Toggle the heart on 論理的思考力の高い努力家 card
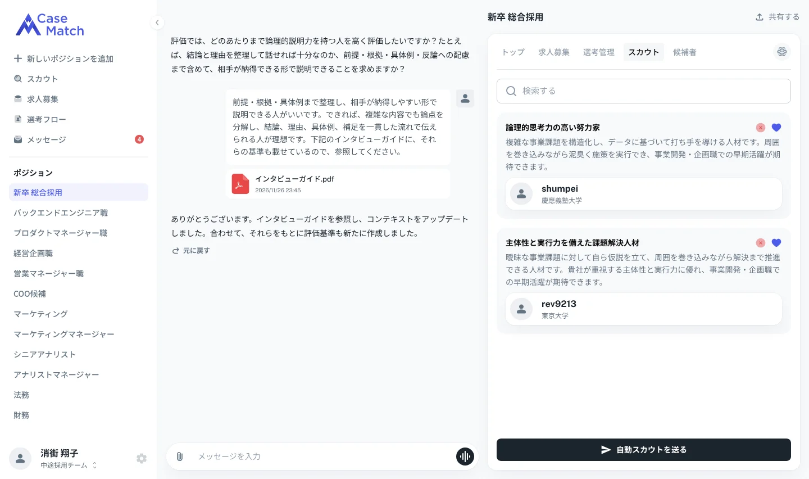This screenshot has width=809, height=479. pos(776,128)
